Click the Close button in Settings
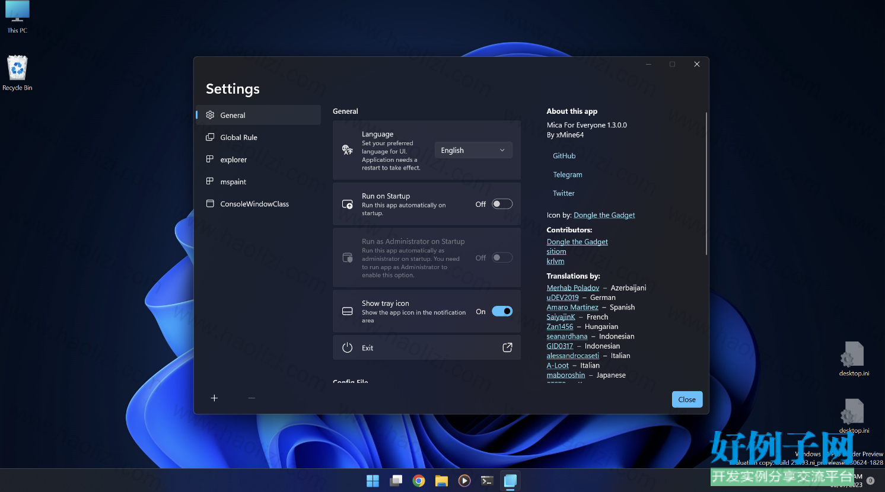Screen dimensions: 885x492 (x=687, y=400)
